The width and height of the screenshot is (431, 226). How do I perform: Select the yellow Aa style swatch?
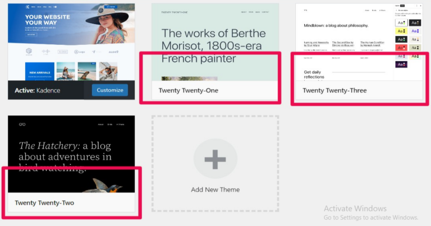401,31
